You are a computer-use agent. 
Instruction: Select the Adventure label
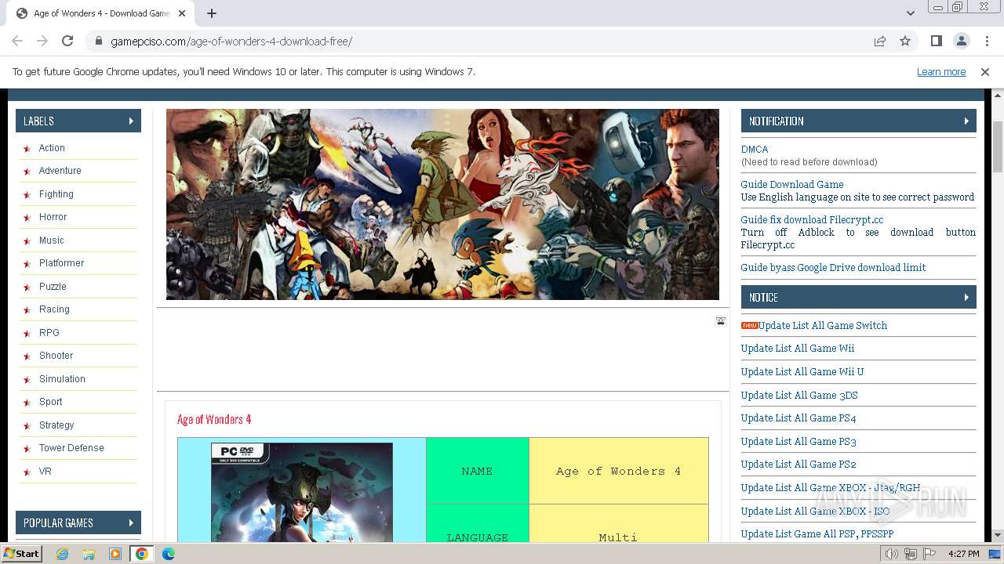[60, 171]
